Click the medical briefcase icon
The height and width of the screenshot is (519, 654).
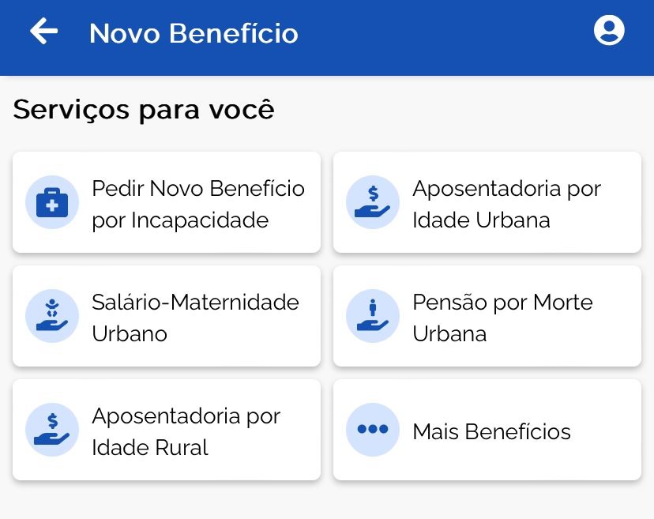click(52, 202)
